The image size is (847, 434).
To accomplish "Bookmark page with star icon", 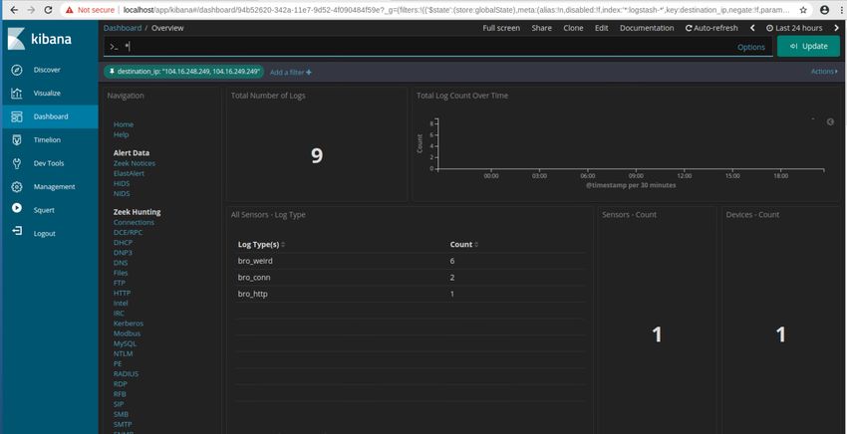I will [803, 10].
